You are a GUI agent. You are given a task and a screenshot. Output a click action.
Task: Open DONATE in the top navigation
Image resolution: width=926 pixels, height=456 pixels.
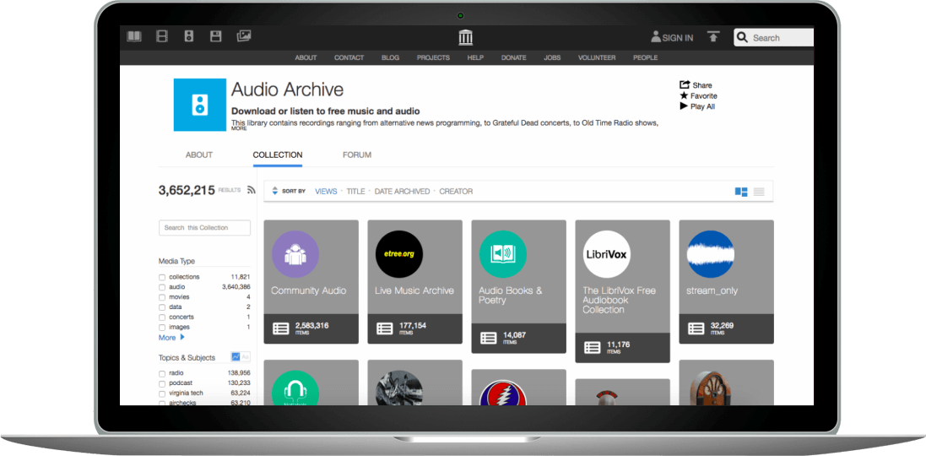pos(514,58)
